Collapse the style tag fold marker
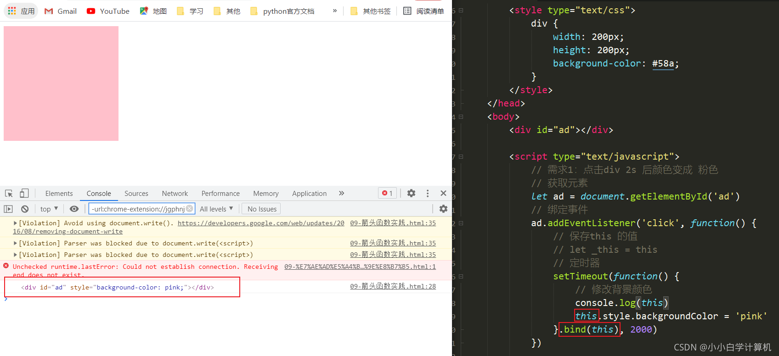This screenshot has height=356, width=779. pyautogui.click(x=461, y=10)
